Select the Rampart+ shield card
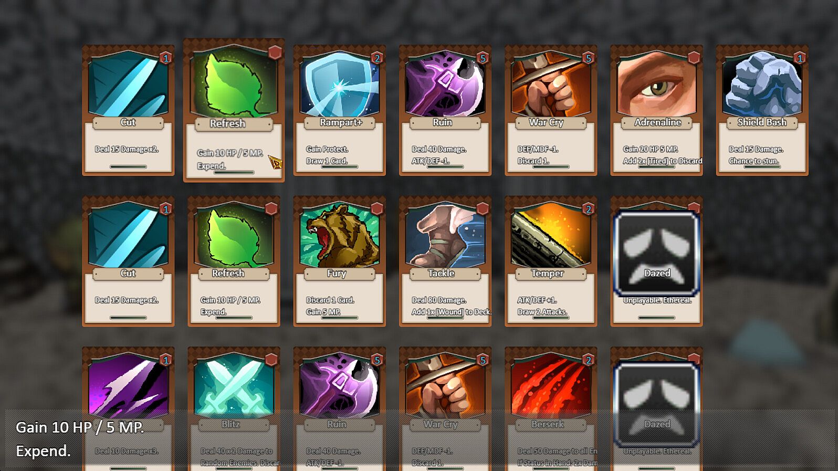Screen dimensions: 838x471 (x=340, y=110)
